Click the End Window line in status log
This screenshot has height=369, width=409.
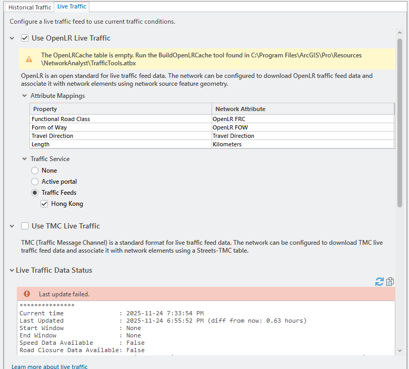[x=80, y=335]
